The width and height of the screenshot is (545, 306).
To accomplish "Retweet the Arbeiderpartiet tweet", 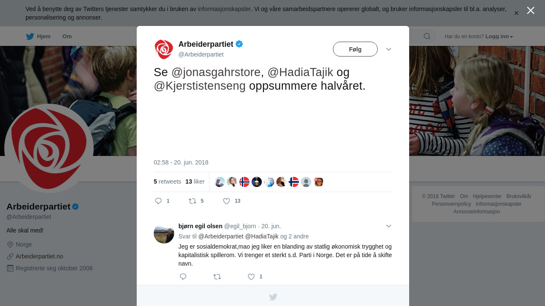I will (x=192, y=201).
